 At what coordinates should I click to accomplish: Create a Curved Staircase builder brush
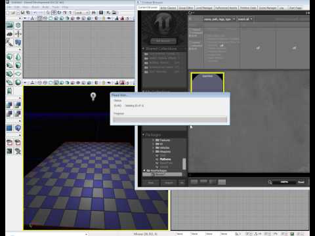[10, 66]
